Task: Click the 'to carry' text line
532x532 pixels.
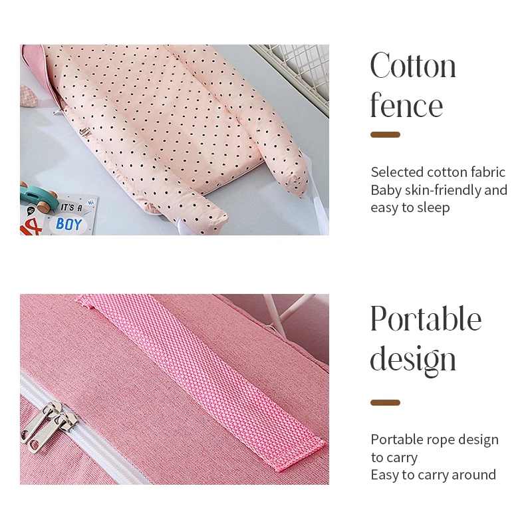Action: coord(394,458)
